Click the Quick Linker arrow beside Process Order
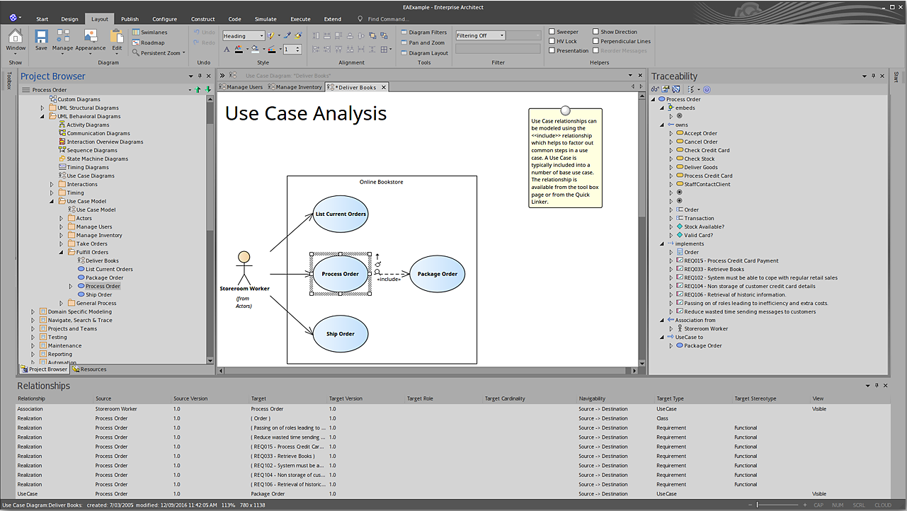Image resolution: width=907 pixels, height=511 pixels. [377, 256]
